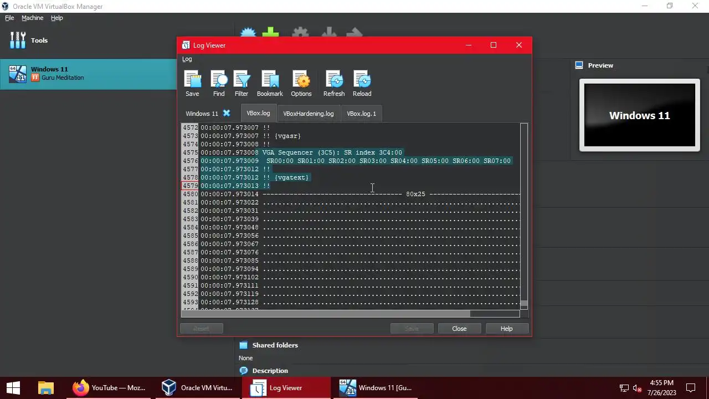
Task: Open the Filter tool in Log Viewer
Action: (242, 84)
